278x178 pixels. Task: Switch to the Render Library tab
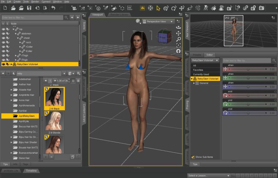pyautogui.click(x=119, y=15)
